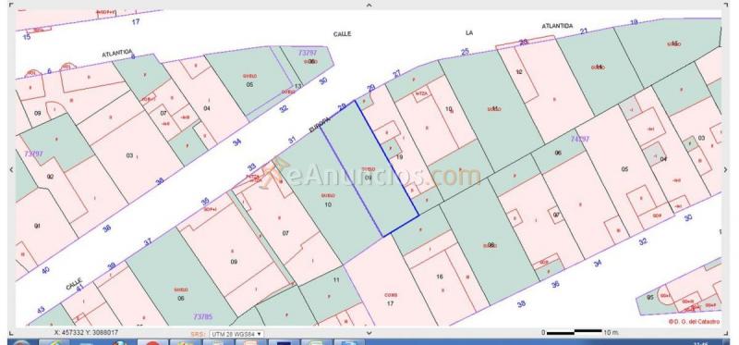Click the blue-outlined selected parcel
Screen dimensions: 739x345
click(x=370, y=167)
